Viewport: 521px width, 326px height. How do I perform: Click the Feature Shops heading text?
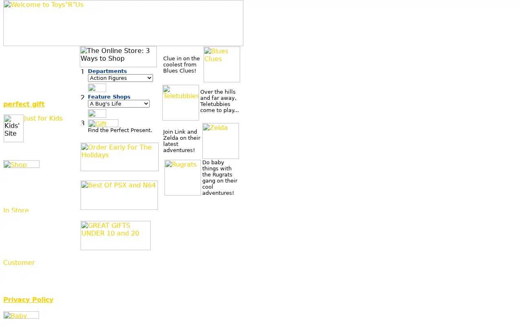pos(109,97)
